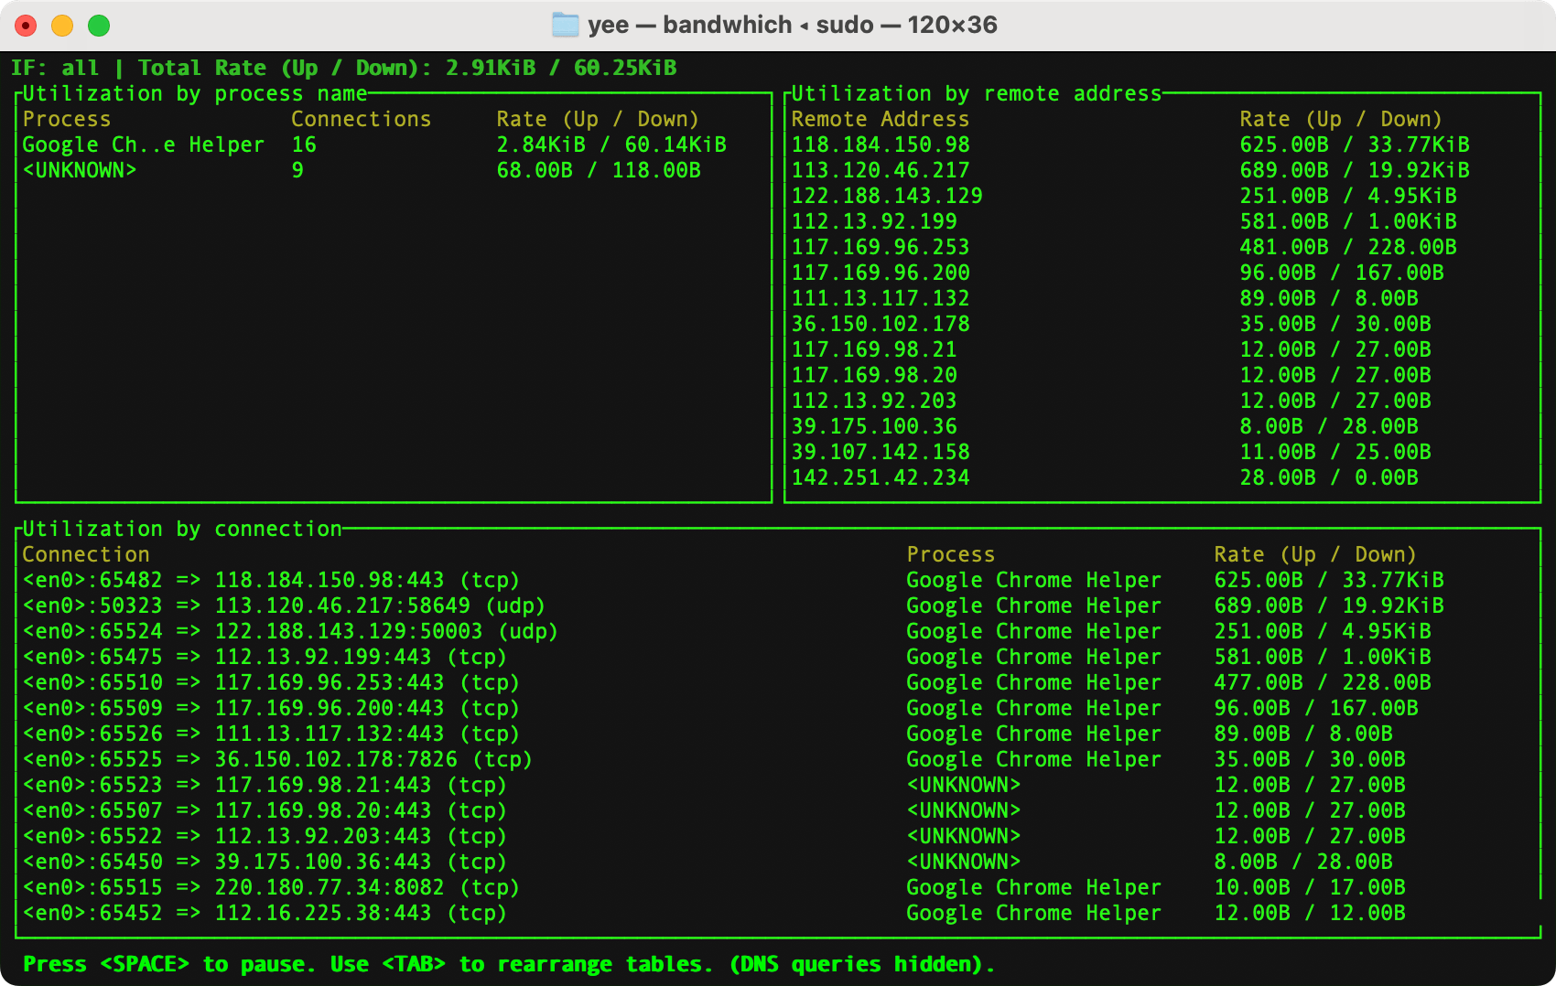Click connection rate 10.00B / 17.00B
Image resolution: width=1556 pixels, height=986 pixels.
pos(1310,887)
